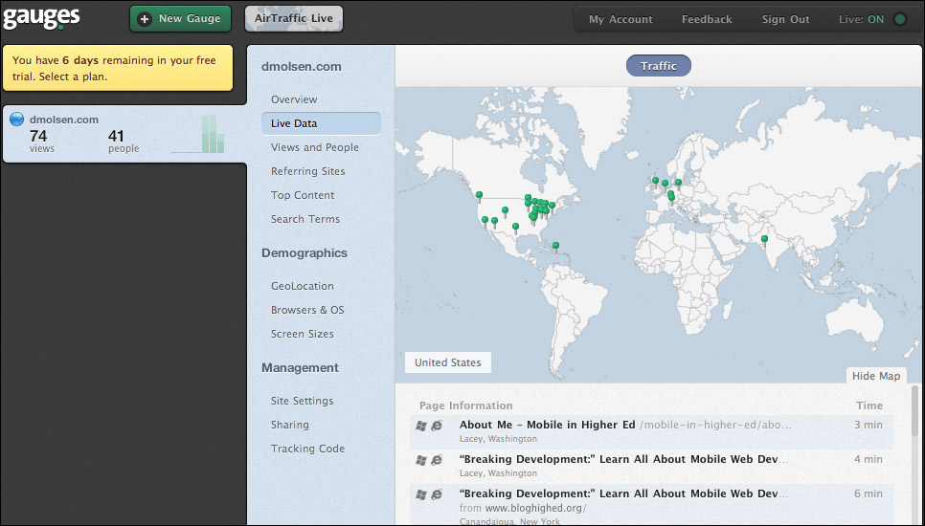Create a New Gauge

tap(181, 19)
